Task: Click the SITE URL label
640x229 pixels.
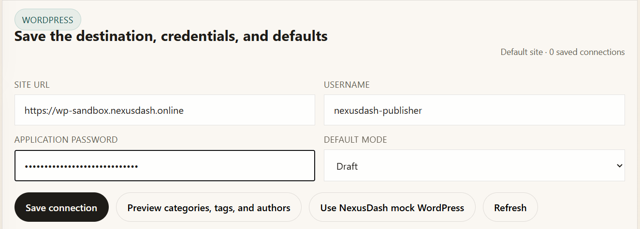Action: pos(32,85)
